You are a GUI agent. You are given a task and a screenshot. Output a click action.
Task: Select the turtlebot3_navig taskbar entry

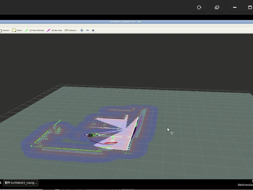click(x=21, y=183)
